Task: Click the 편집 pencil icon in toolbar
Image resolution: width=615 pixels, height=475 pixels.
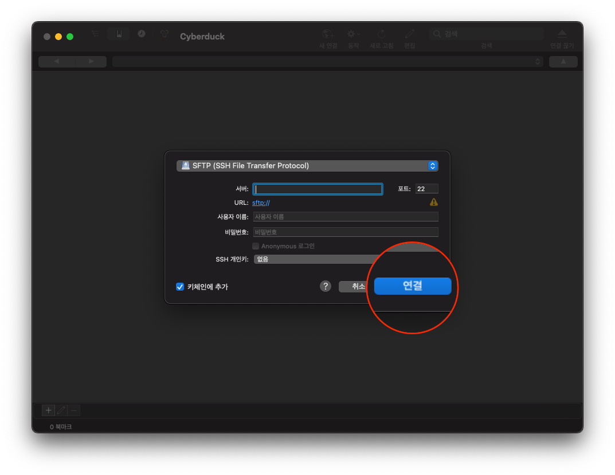Action: tap(409, 34)
